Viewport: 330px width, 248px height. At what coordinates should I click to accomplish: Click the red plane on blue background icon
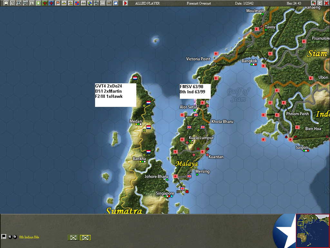tap(51, 3)
